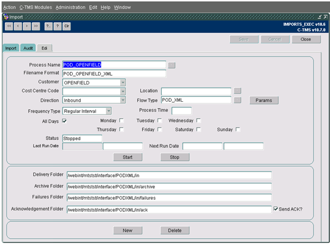Expand the Frequency Type dropdown
The height and width of the screenshot is (244, 330).
[109, 111]
